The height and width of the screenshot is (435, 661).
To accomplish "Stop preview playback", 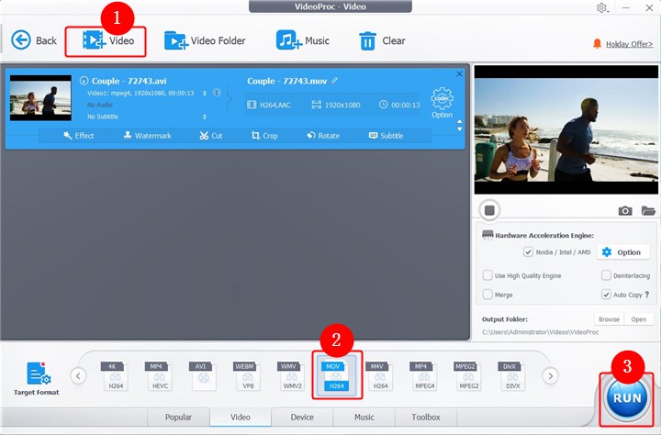I will (489, 210).
